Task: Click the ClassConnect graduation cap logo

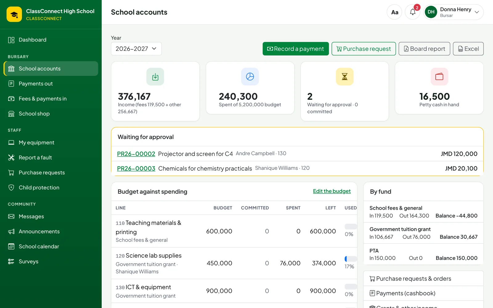Action: (14, 14)
